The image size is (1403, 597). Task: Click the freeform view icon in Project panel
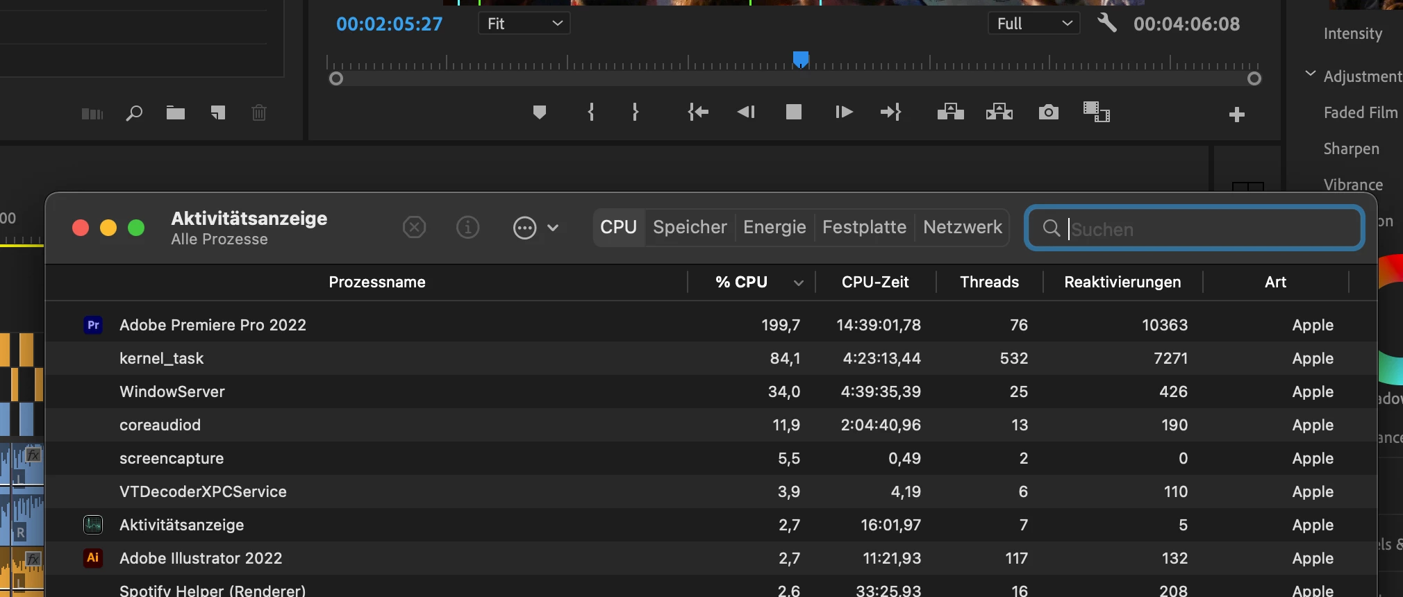click(x=92, y=114)
